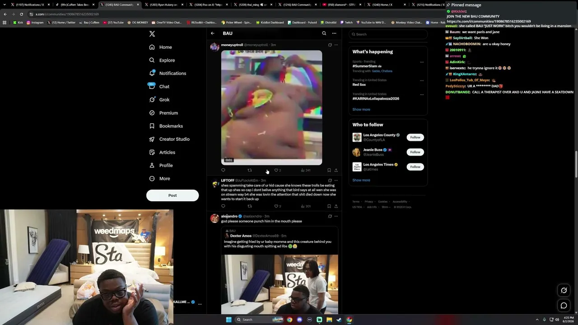Show more accounts in Who to follow

[x=361, y=180]
